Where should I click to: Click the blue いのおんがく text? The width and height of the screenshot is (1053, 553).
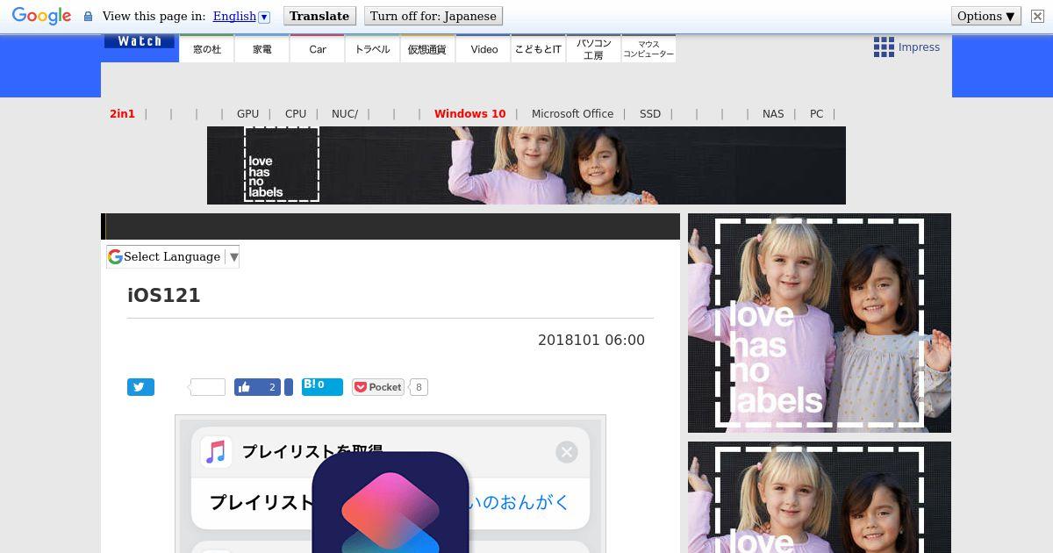[520, 502]
